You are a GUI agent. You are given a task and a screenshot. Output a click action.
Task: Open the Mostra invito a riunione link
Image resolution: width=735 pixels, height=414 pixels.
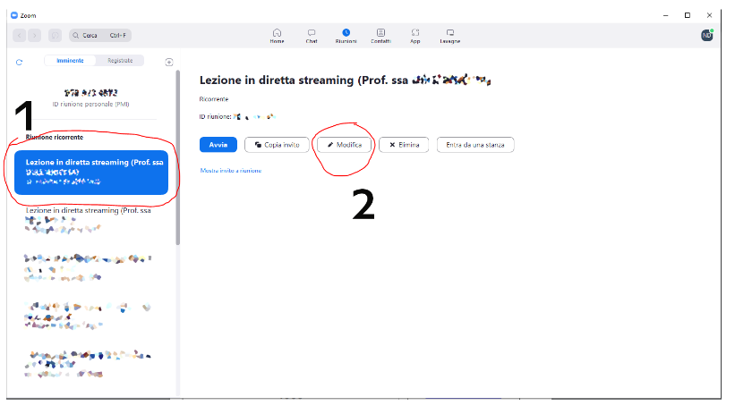coord(231,171)
